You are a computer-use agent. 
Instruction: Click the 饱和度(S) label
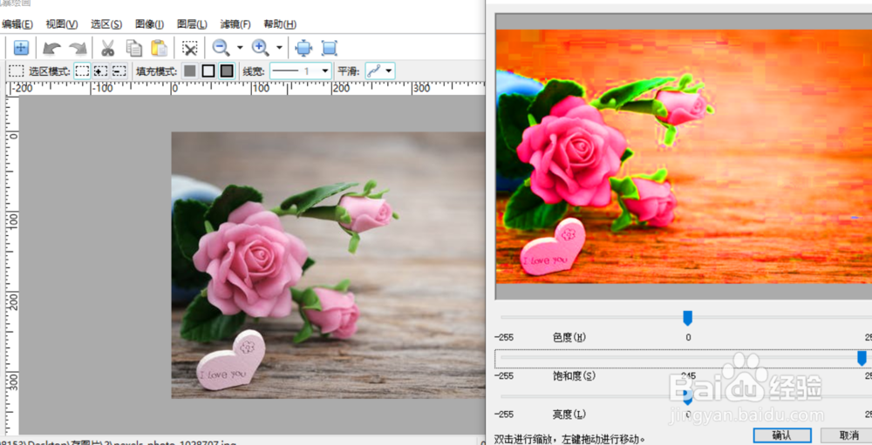coord(574,376)
